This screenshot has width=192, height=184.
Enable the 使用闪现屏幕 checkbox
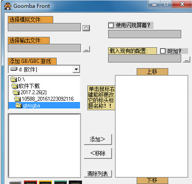(111, 25)
